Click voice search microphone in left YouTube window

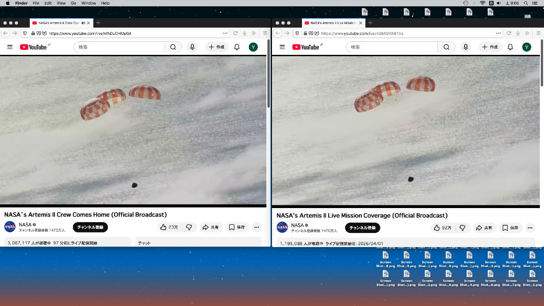coord(192,47)
